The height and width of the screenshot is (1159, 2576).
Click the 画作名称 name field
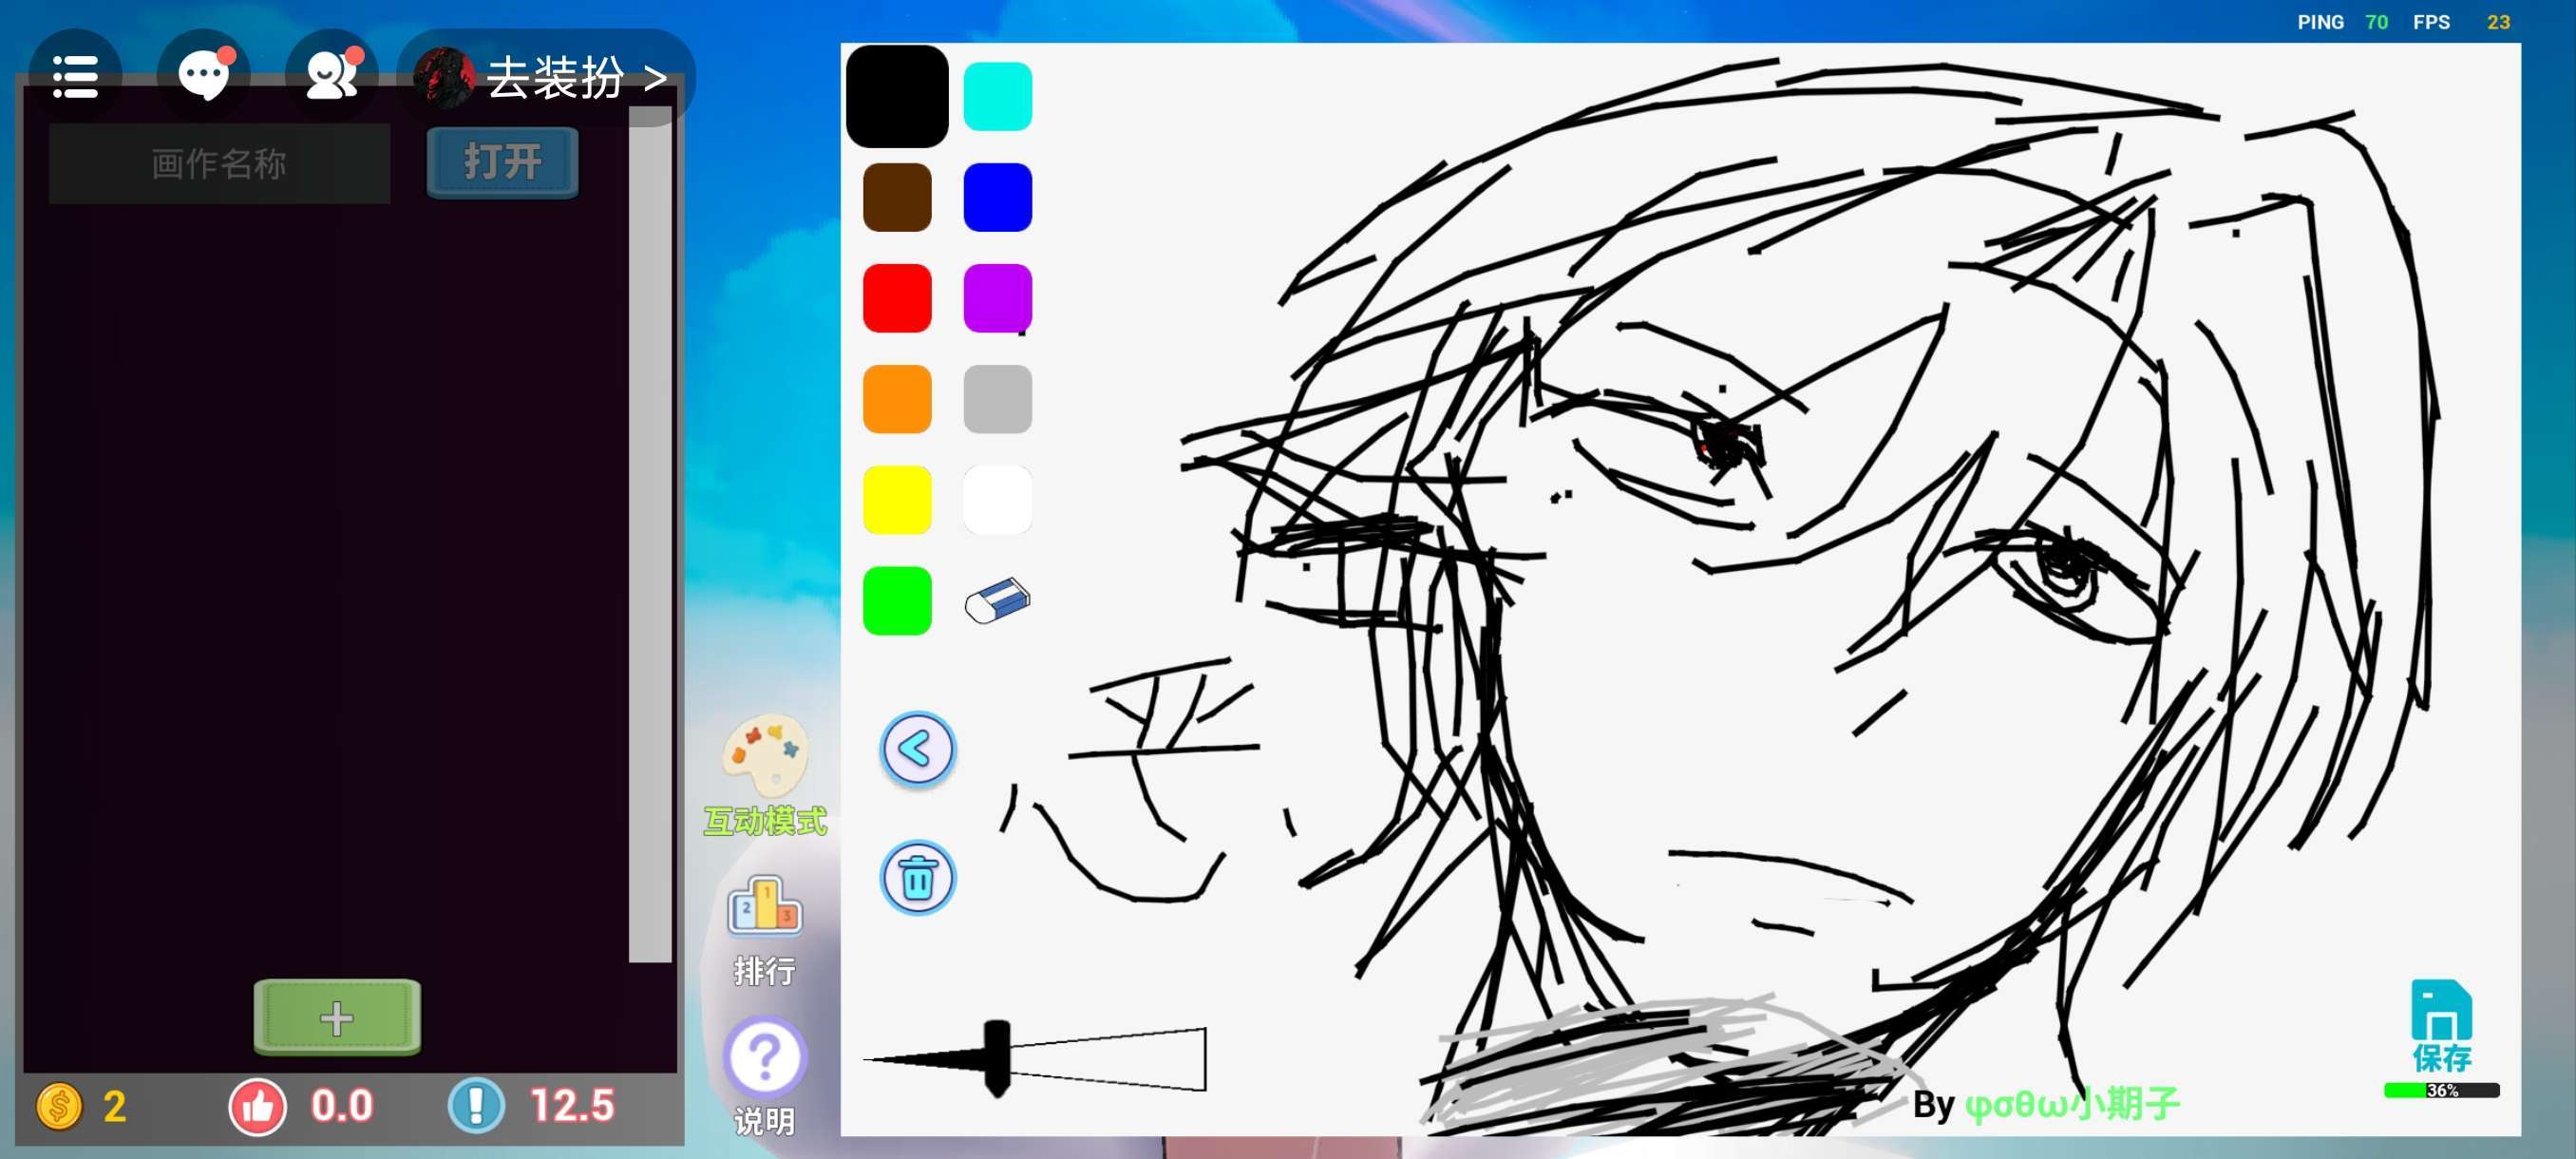coord(219,163)
